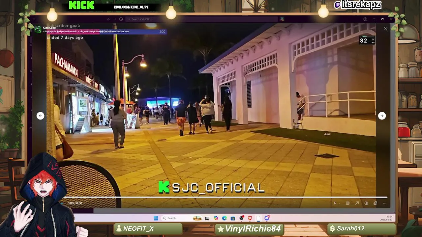Pop out the clip with the picture-in-picture icon
This screenshot has height=237, width=422.
click(x=375, y=203)
